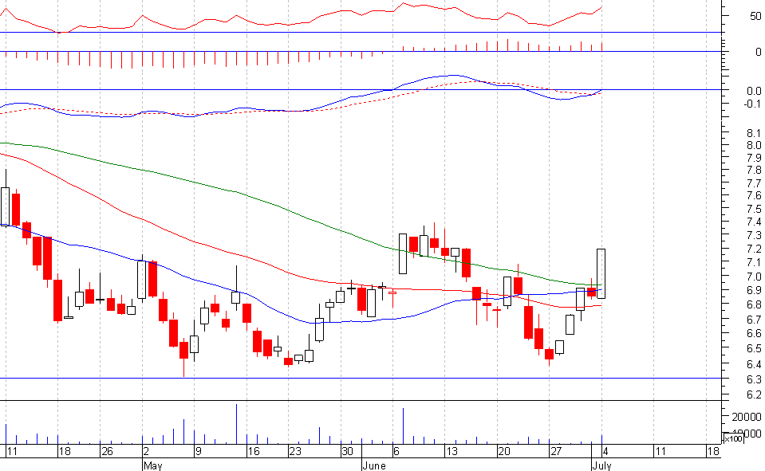Select the 2 date label above May
The height and width of the screenshot is (471, 765).
[x=146, y=452]
